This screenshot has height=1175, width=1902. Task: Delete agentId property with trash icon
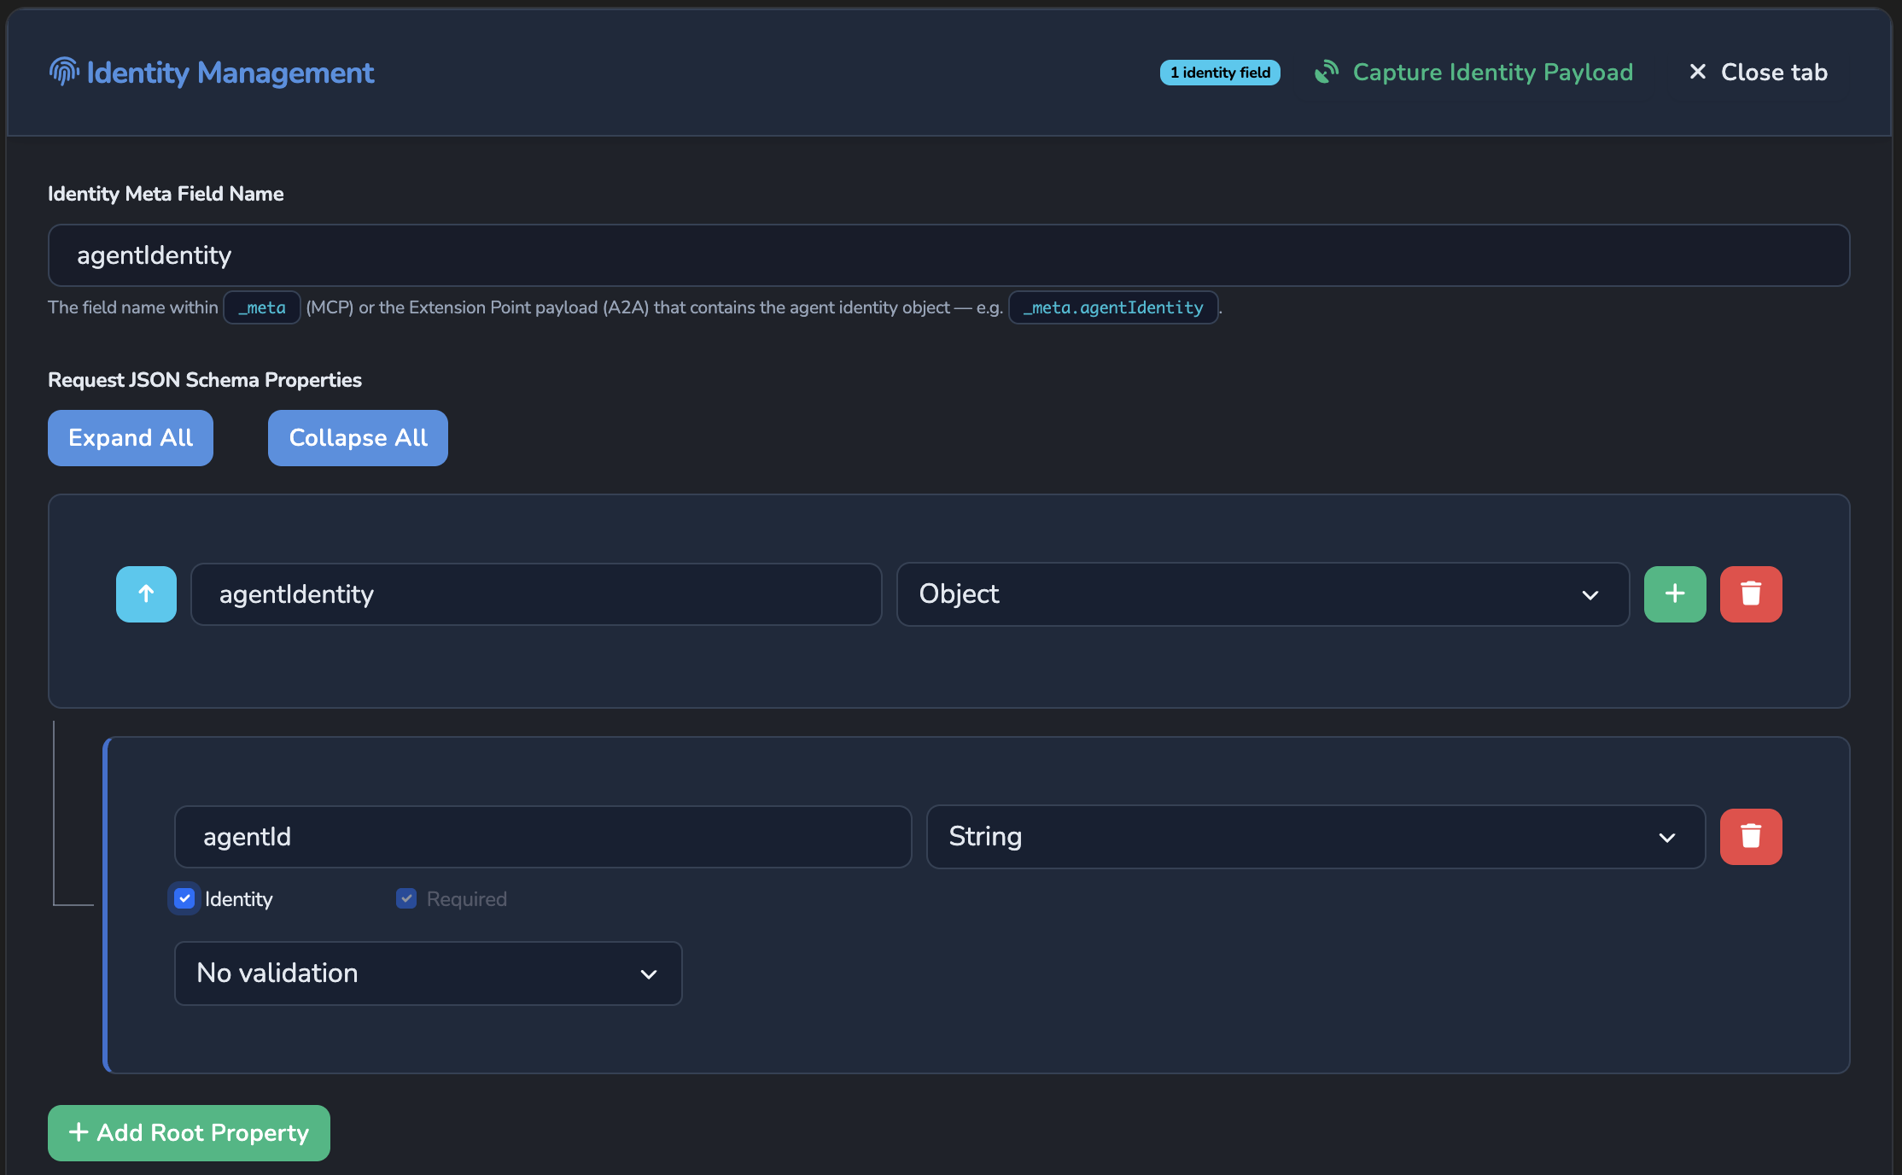coord(1751,836)
